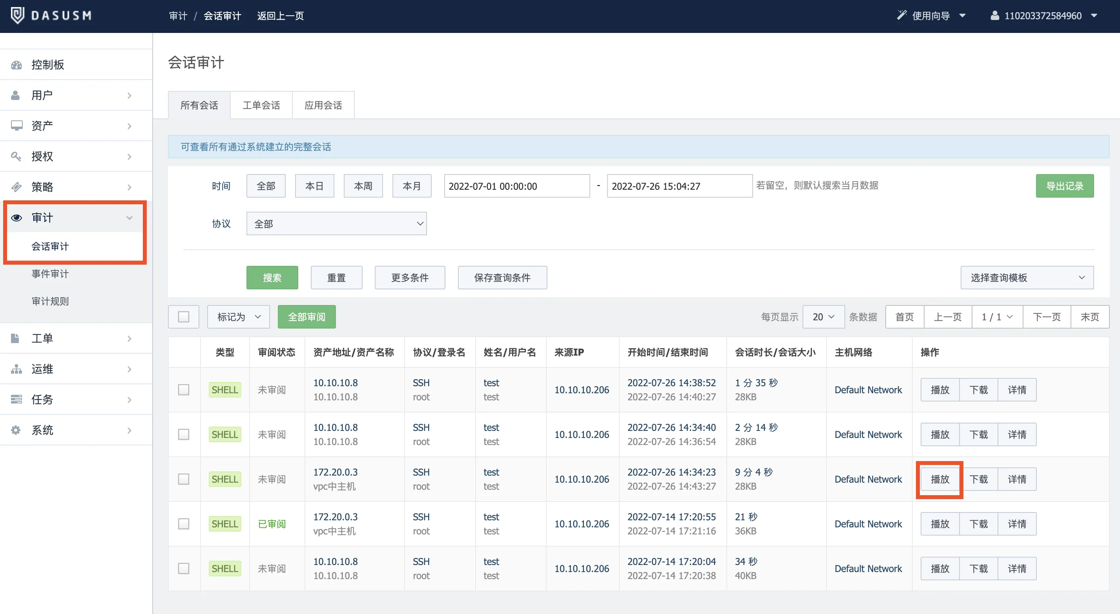
Task: Open 事件审计 in the sidebar
Action: point(50,274)
